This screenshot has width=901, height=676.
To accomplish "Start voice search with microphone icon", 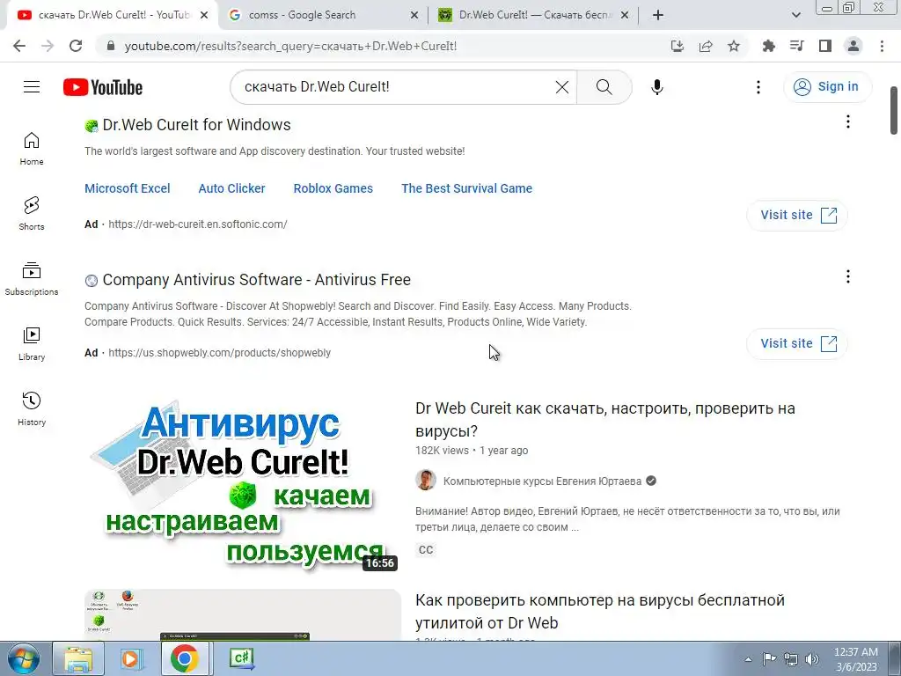I will click(656, 87).
